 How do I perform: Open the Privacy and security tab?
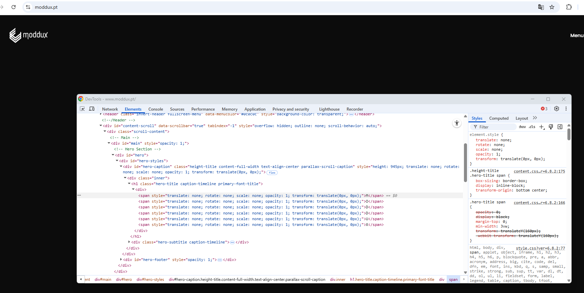tap(291, 109)
